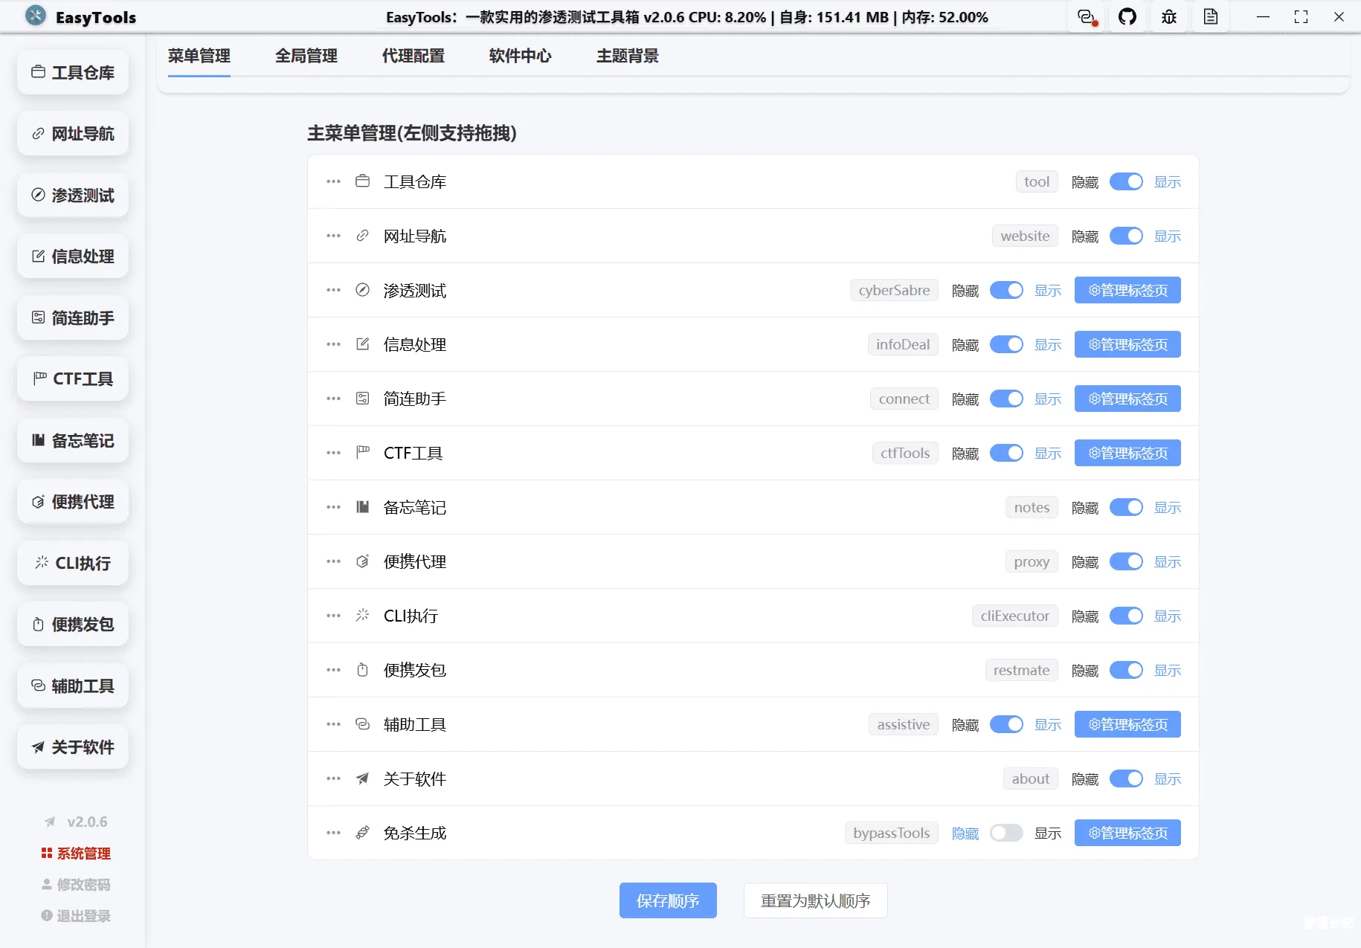The image size is (1361, 948).
Task: Open the 便携代理 sidebar icon
Action: tap(39, 501)
